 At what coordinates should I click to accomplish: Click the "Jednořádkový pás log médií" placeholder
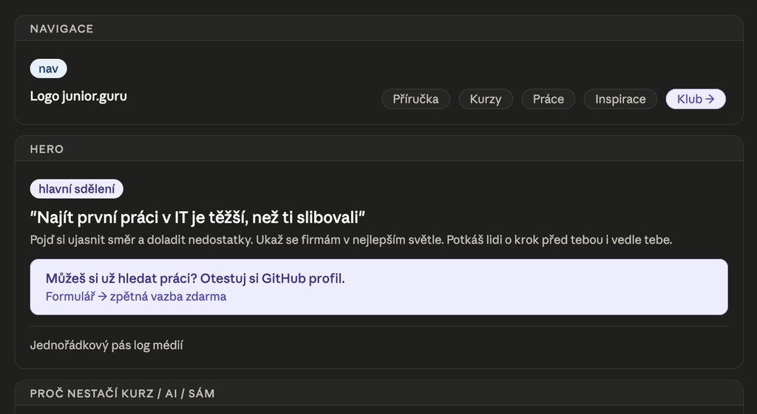[106, 345]
